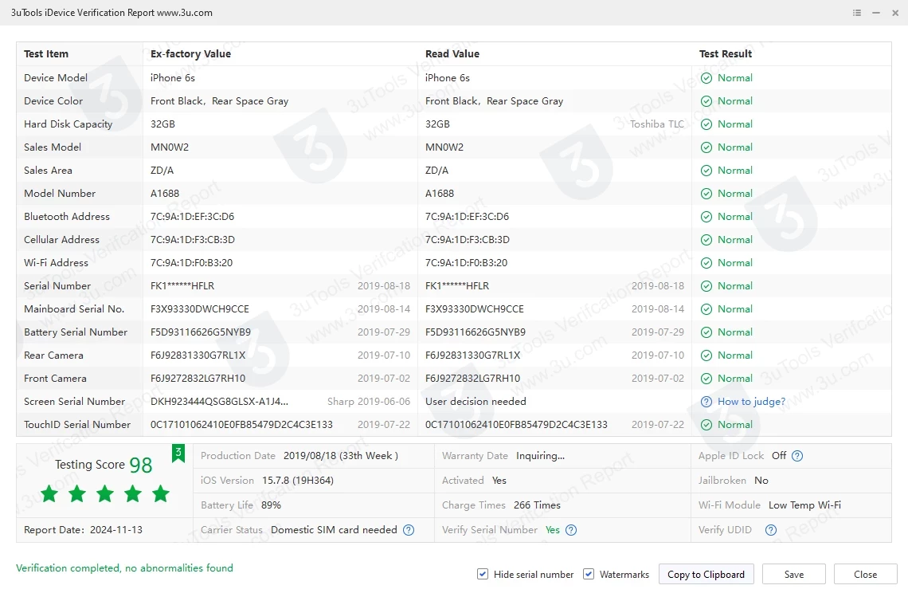Click the check icon in Model Number row

(x=706, y=194)
